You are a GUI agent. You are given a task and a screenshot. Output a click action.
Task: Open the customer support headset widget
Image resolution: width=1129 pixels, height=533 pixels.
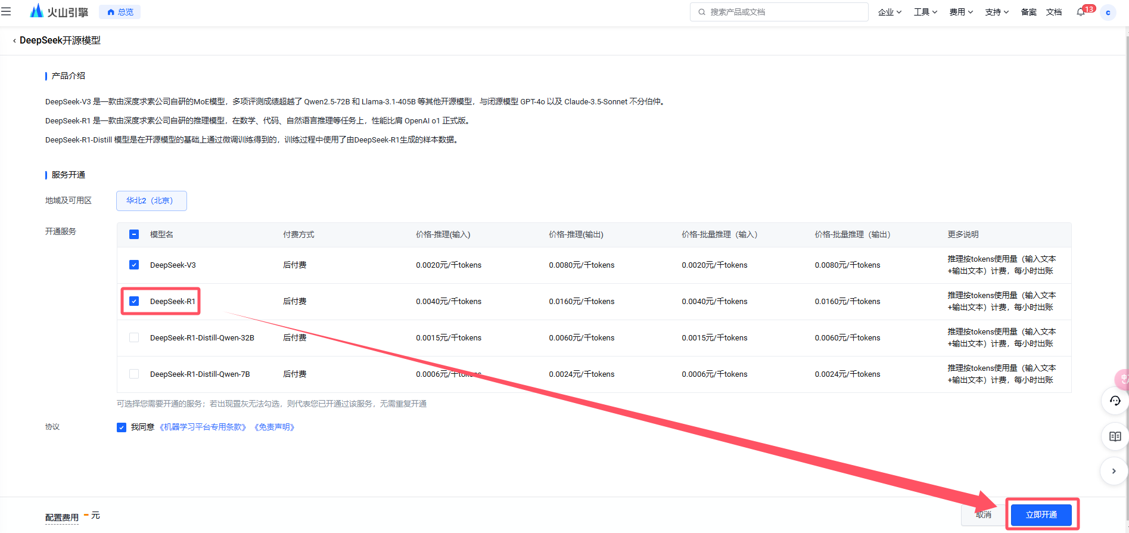[x=1115, y=401]
